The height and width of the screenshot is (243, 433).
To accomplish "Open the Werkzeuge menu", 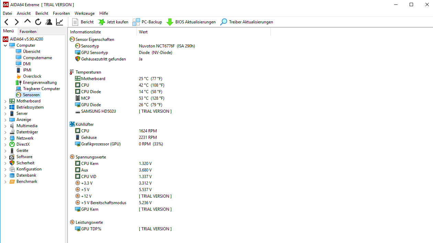I will click(x=85, y=13).
